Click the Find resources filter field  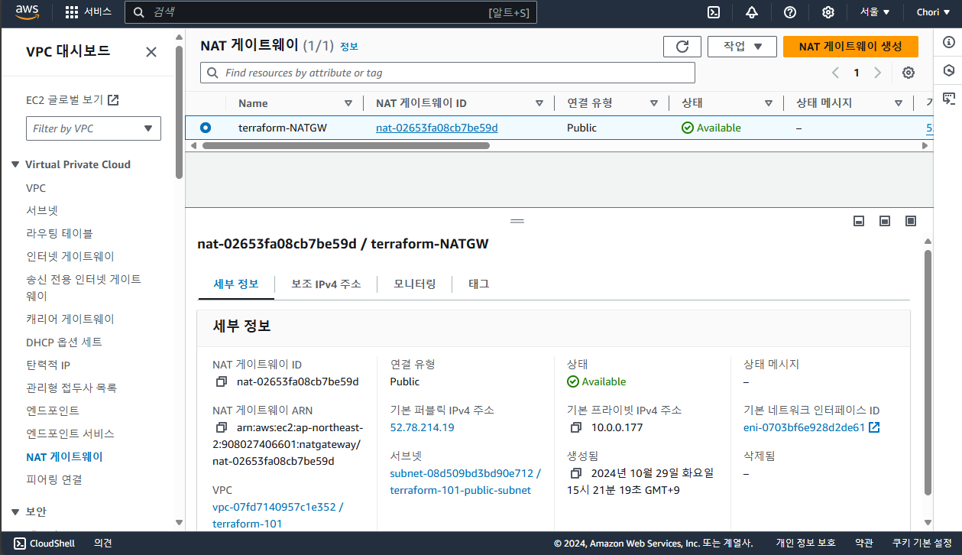[x=448, y=73]
